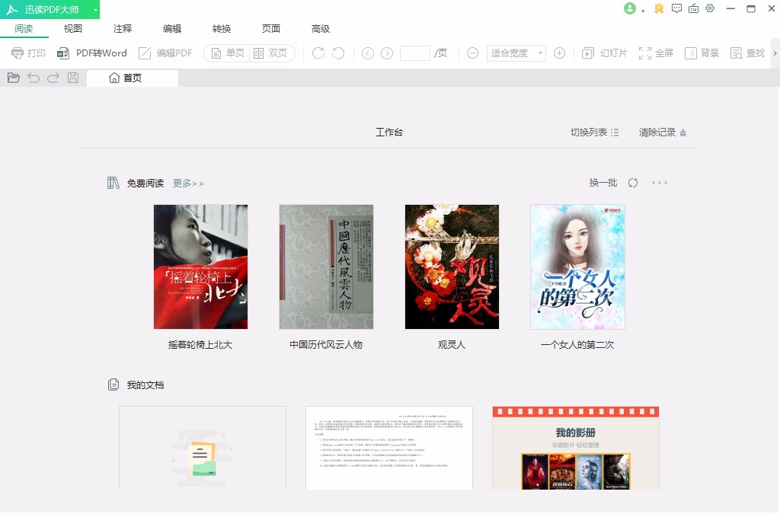The width and height of the screenshot is (780, 514).
Task: Open the 背景 background settings
Action: (702, 53)
